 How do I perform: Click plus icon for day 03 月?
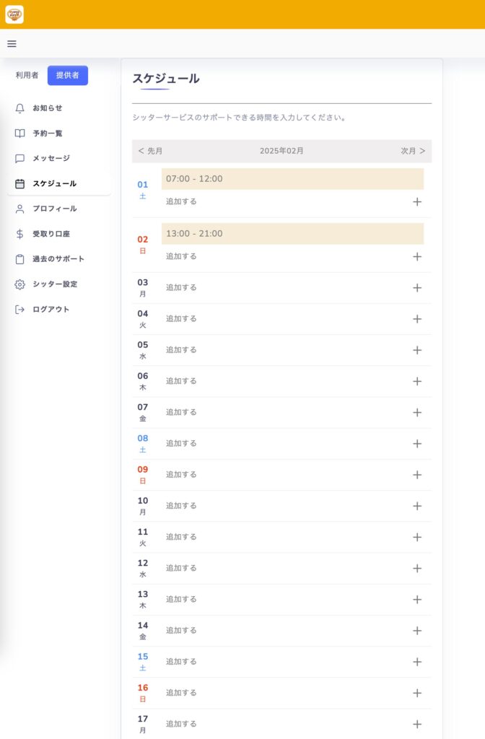point(417,288)
